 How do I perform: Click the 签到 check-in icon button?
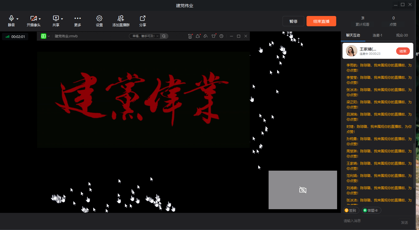click(351, 210)
